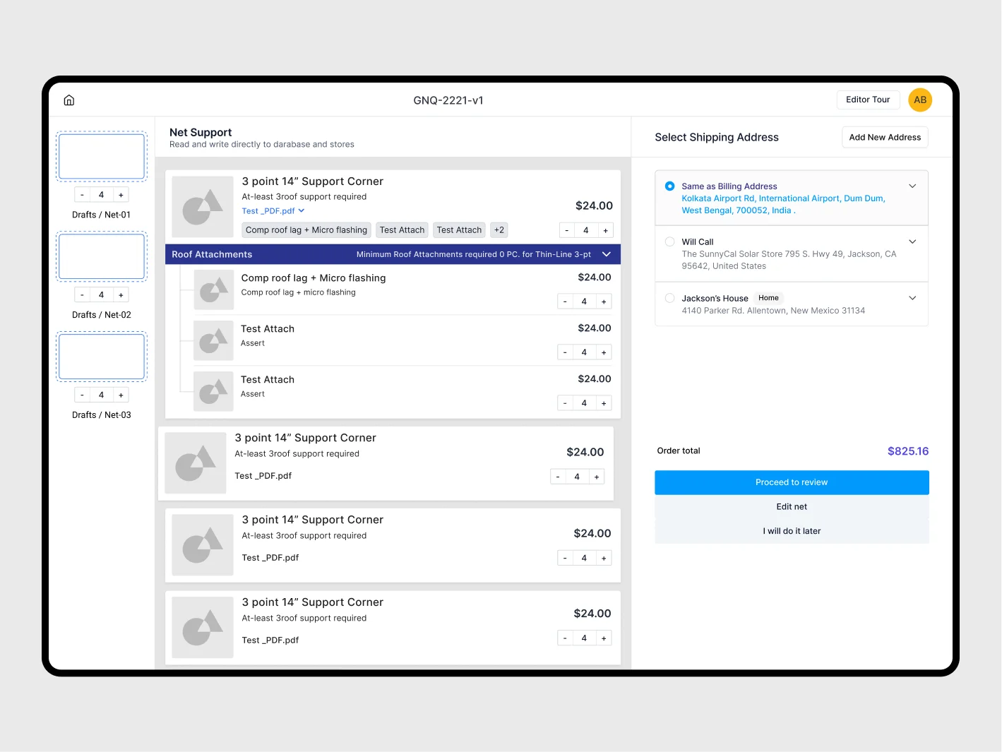This screenshot has height=752, width=1002.
Task: Increase quantity for Drafts / Net-01
Action: point(121,196)
